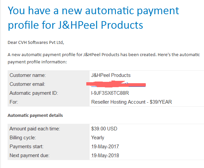Screen dimensions: 204x168
Task: Click the Reseller Hosting Account $39/YEAR text
Action: 132,102
